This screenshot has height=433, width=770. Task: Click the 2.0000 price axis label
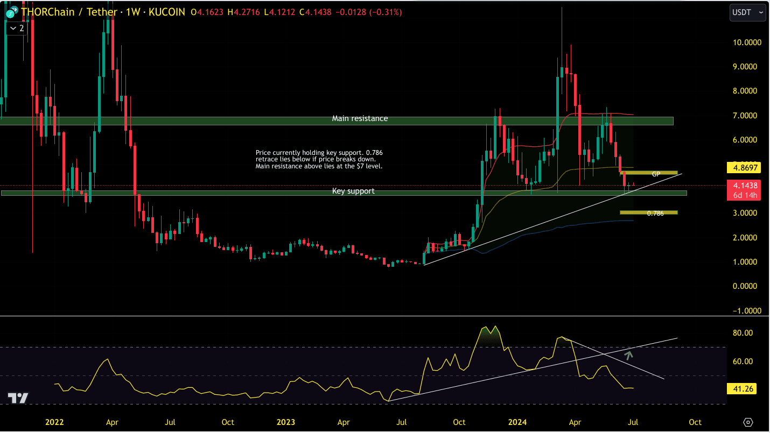pos(745,238)
